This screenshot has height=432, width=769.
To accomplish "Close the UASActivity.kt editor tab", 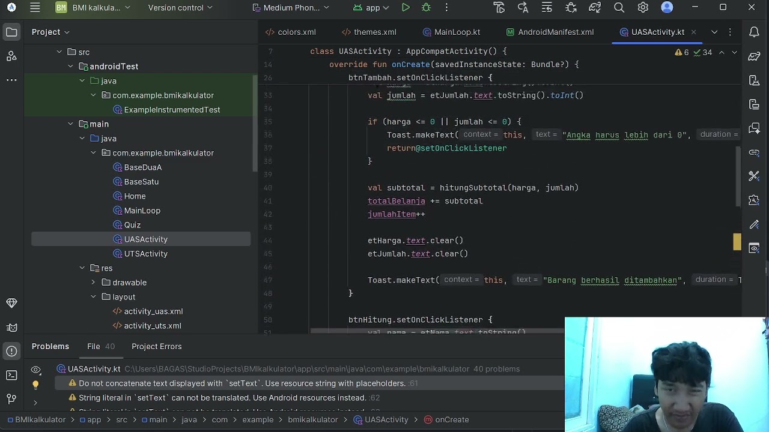I will 693,32.
